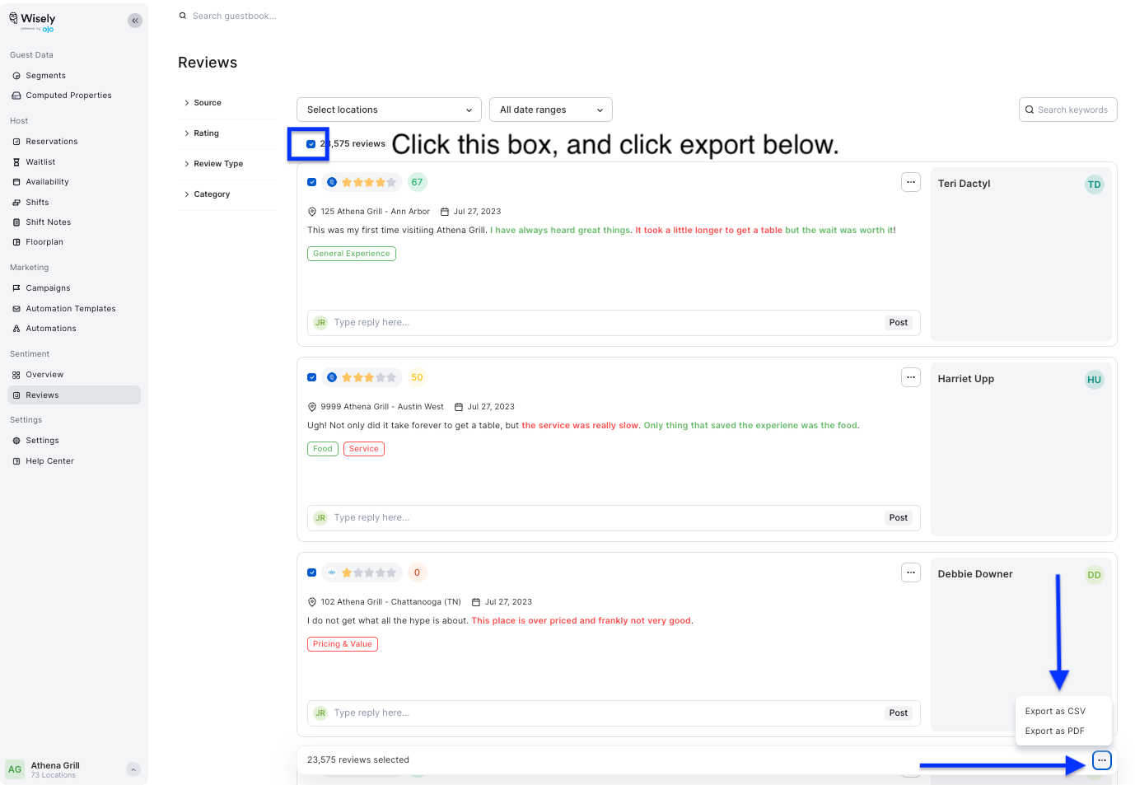Viewport: 1135px width, 785px height.
Task: Click the 67 sentiment score badge
Action: (x=418, y=182)
